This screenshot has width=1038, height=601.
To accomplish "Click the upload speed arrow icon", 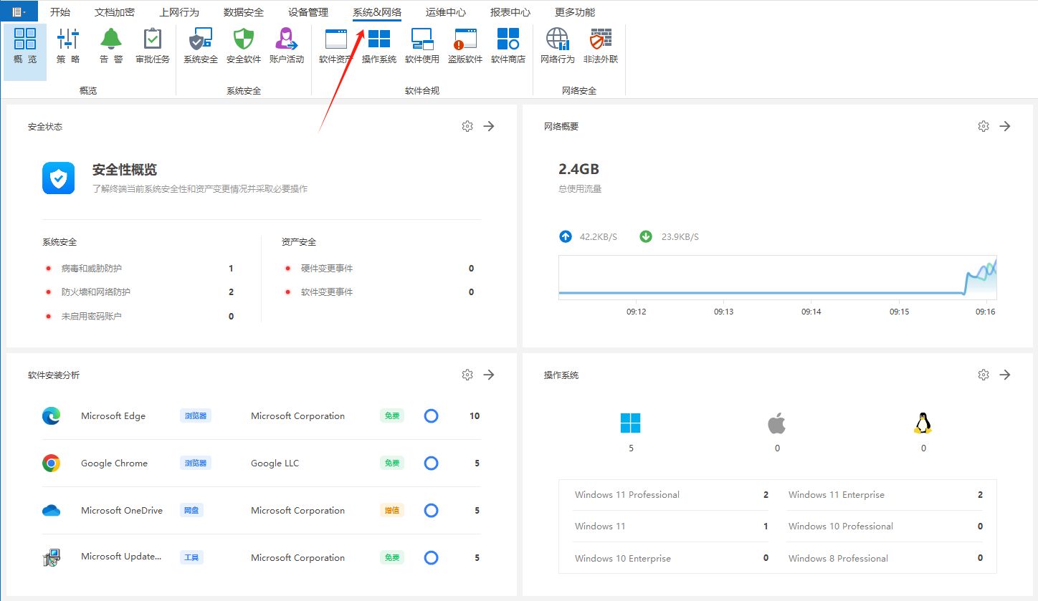I will click(566, 236).
